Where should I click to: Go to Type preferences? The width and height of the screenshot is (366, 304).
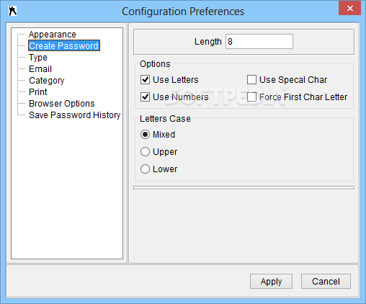pos(38,58)
